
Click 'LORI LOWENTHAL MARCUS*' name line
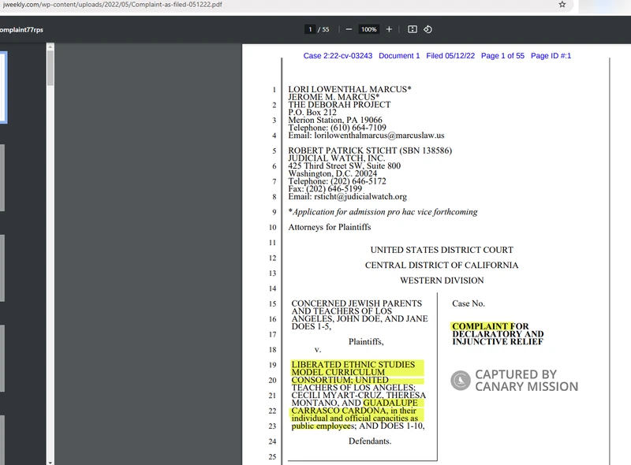(349, 89)
